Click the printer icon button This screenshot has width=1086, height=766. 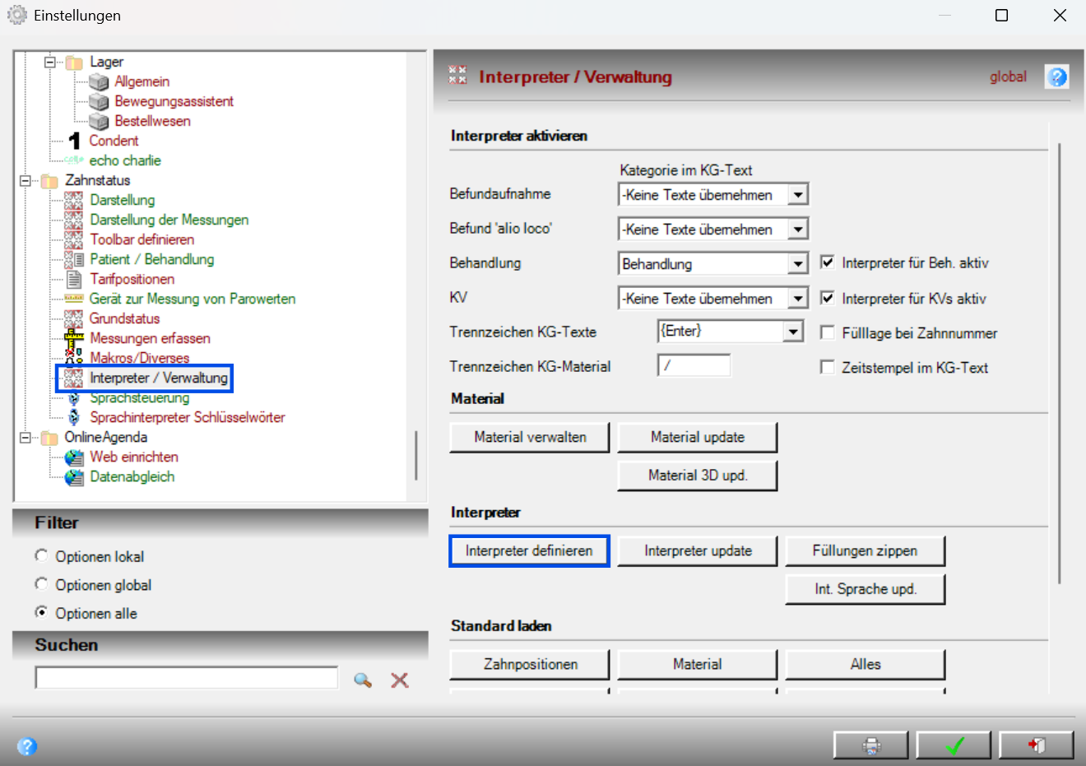click(871, 745)
